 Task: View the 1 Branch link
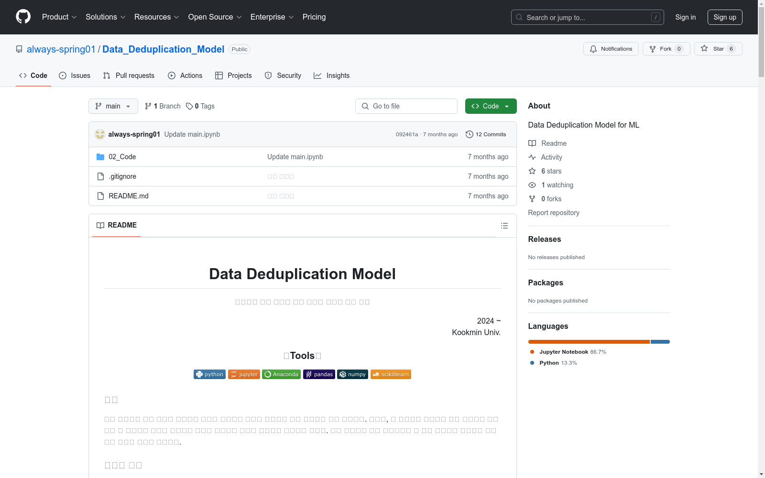pos(163,106)
